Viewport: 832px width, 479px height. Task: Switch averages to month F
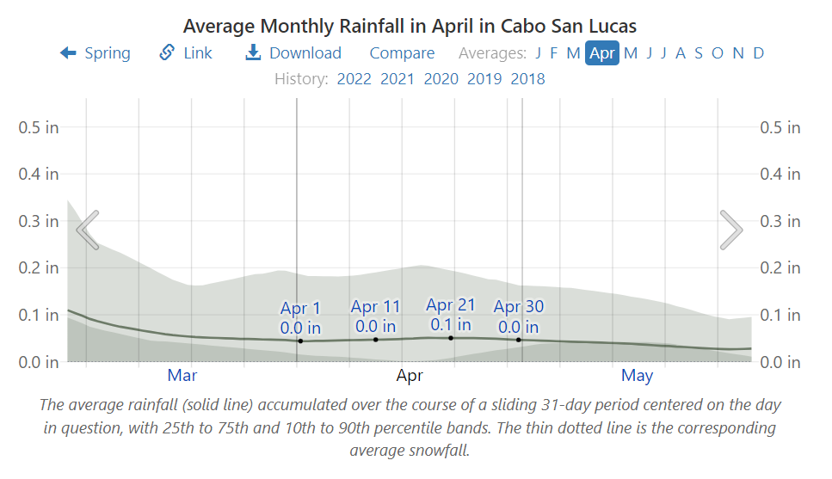tap(555, 53)
